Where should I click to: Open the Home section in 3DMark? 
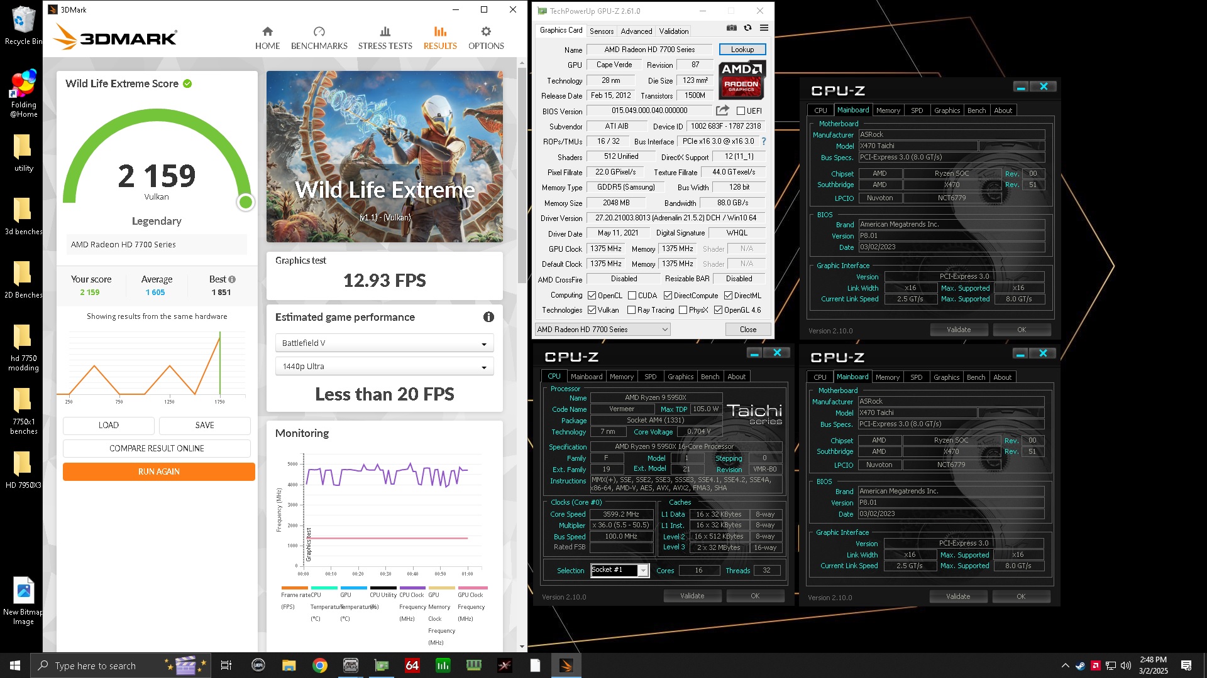[x=267, y=38]
